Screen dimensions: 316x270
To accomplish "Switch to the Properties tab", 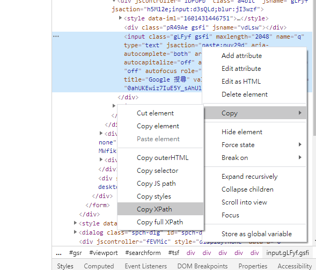I will click(253, 266).
